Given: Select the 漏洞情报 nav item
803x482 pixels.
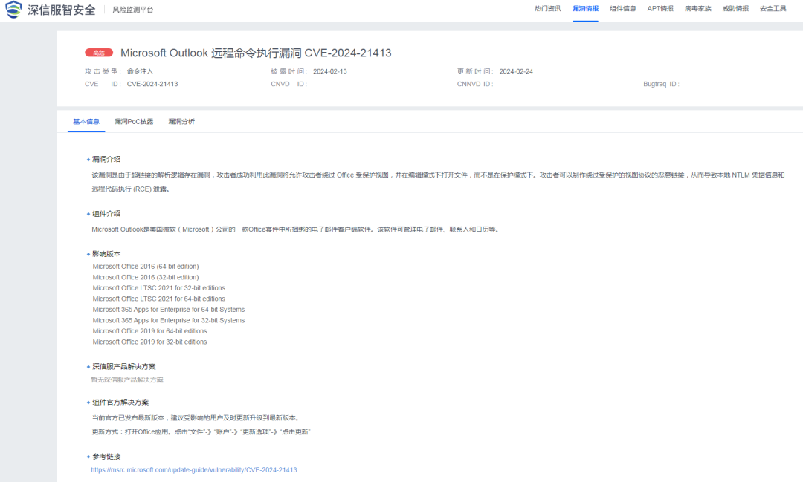Looking at the screenshot, I should coord(585,9).
